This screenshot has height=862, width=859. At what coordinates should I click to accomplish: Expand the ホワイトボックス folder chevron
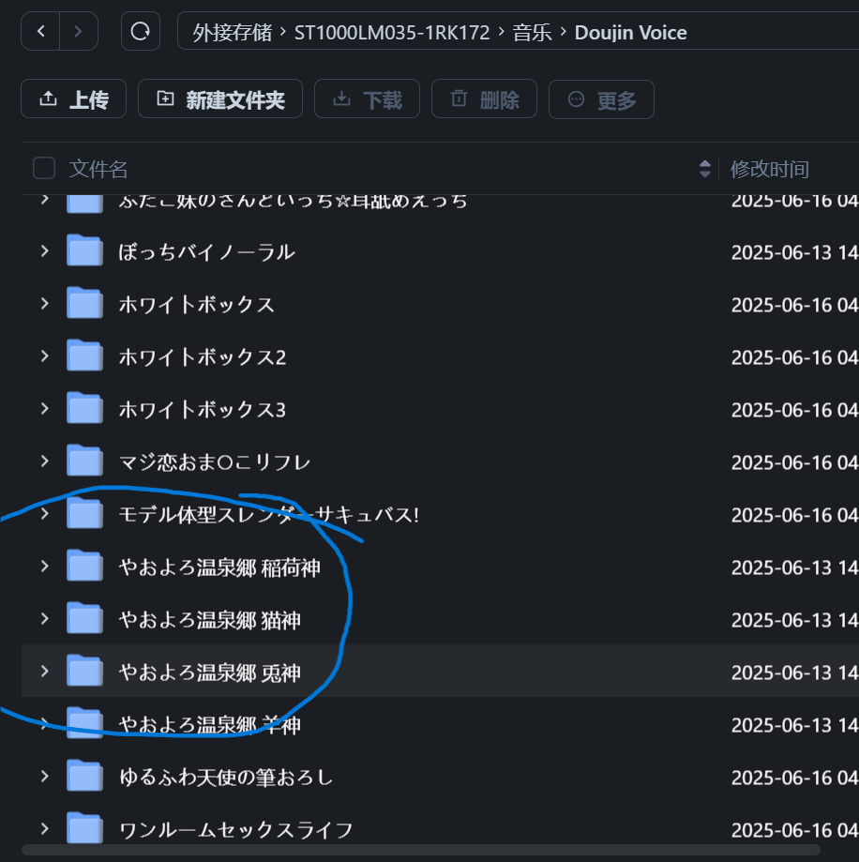tap(44, 304)
